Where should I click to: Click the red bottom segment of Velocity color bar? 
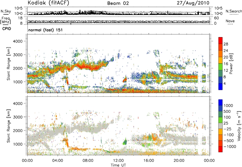[x=221, y=149]
